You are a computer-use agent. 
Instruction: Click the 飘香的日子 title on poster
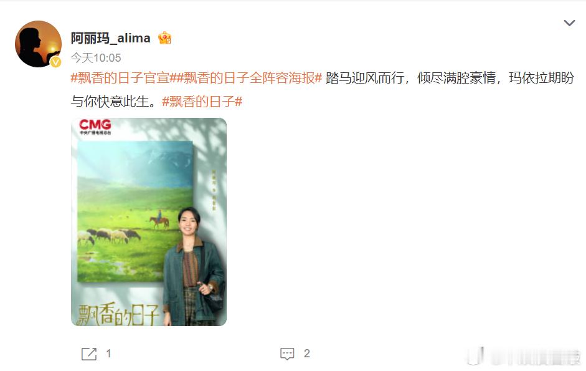click(118, 314)
